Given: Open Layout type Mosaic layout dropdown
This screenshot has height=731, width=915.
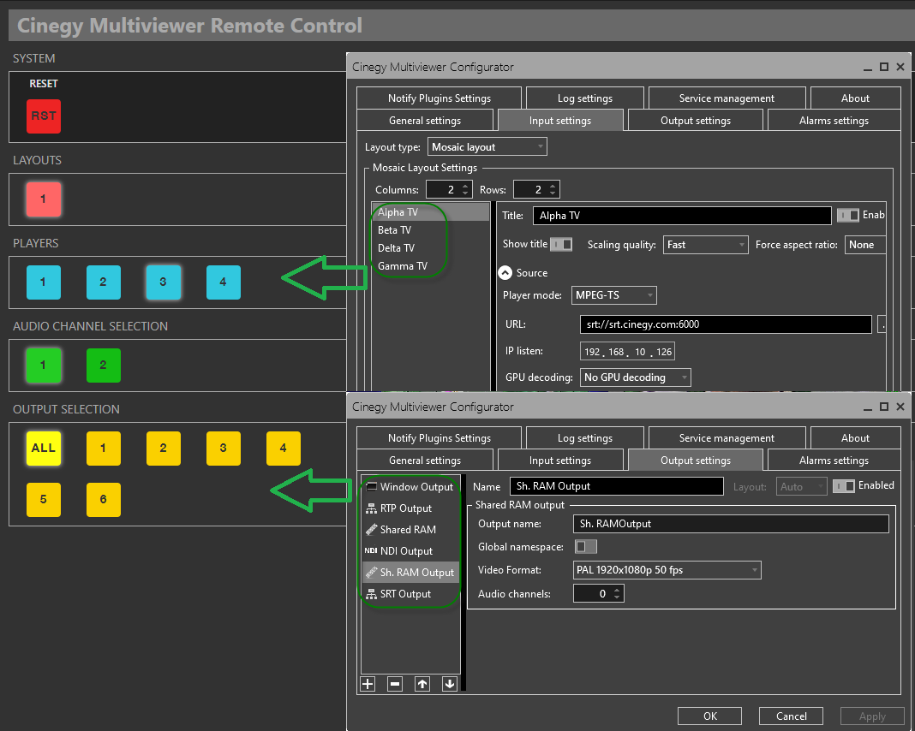Looking at the screenshot, I should [x=487, y=147].
